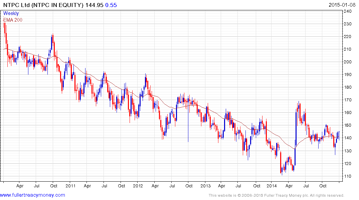
Task: Click the 2013 year axis marker
Action: (205, 186)
